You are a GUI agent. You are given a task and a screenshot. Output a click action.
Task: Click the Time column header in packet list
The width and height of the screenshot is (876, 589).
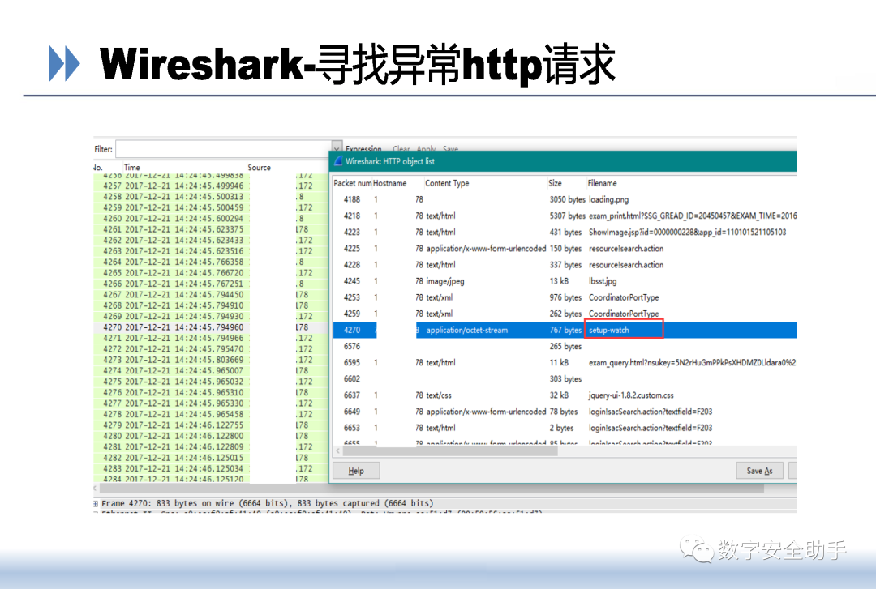pyautogui.click(x=132, y=167)
